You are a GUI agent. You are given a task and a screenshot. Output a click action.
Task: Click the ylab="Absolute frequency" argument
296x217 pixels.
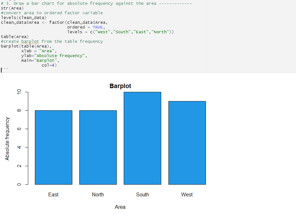click(54, 56)
